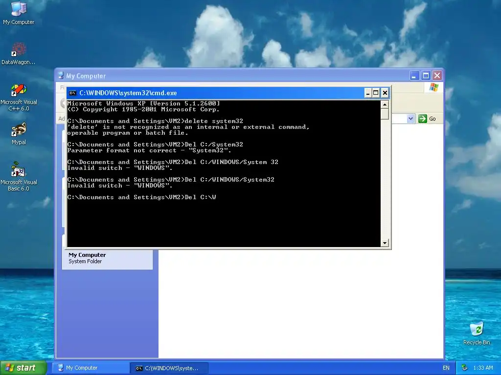
Task: Maximize the My Computer window
Action: [426, 76]
